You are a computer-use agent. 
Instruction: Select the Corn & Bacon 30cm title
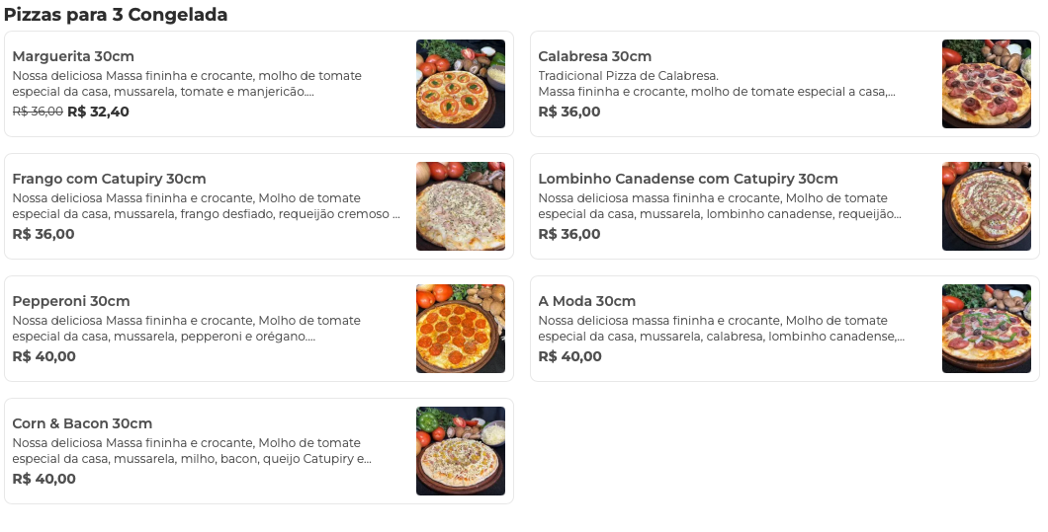(x=82, y=423)
